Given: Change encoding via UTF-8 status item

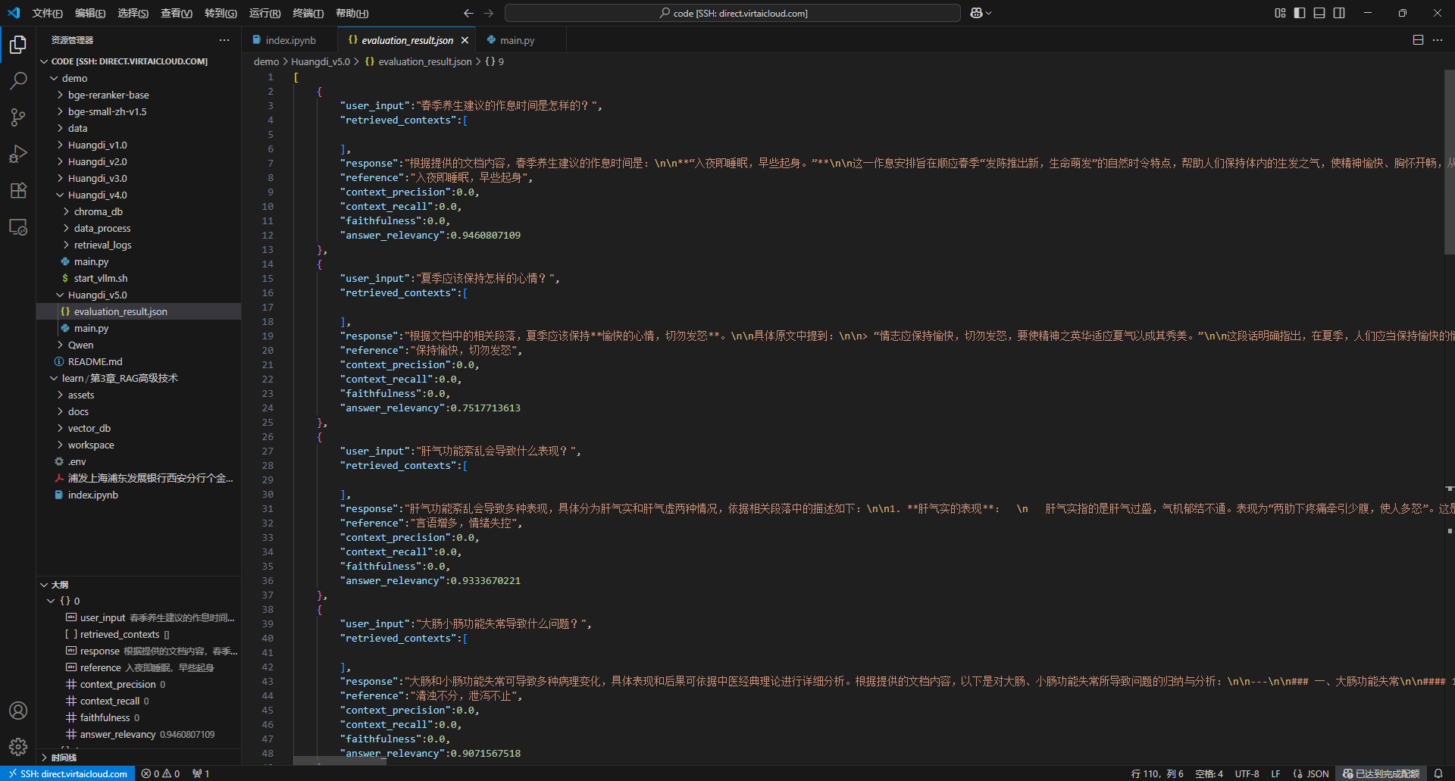Looking at the screenshot, I should click(x=1247, y=773).
